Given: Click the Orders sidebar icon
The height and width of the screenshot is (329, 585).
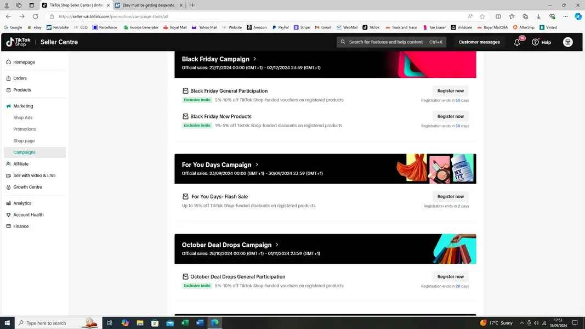Looking at the screenshot, I should (9, 78).
